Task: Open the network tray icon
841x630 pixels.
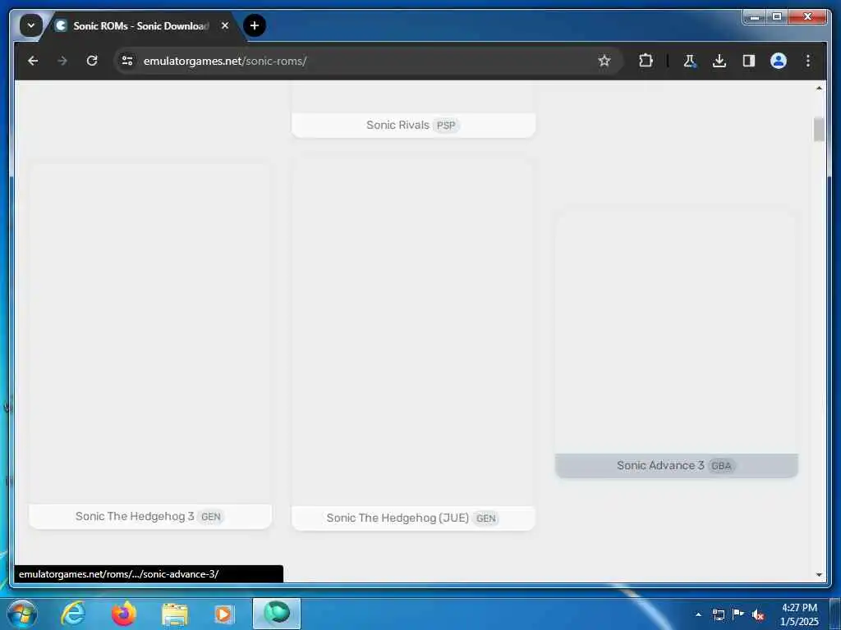Action: click(x=718, y=614)
